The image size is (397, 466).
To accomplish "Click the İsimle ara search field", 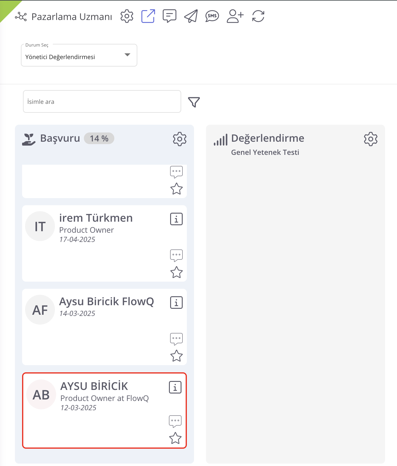I will pyautogui.click(x=102, y=102).
